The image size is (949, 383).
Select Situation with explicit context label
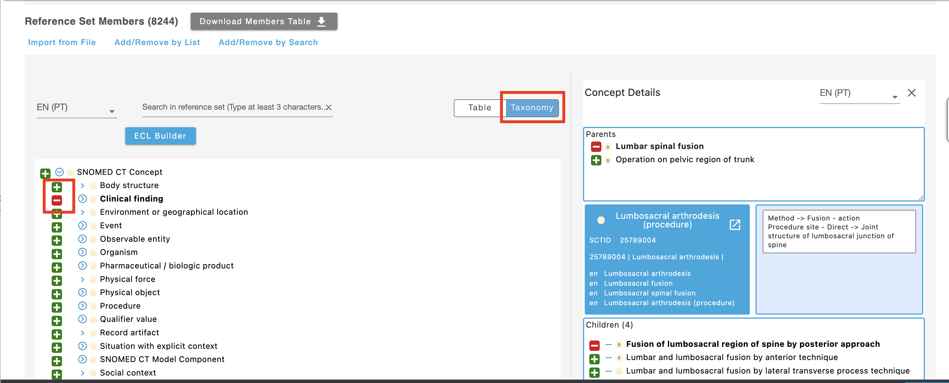pos(158,346)
